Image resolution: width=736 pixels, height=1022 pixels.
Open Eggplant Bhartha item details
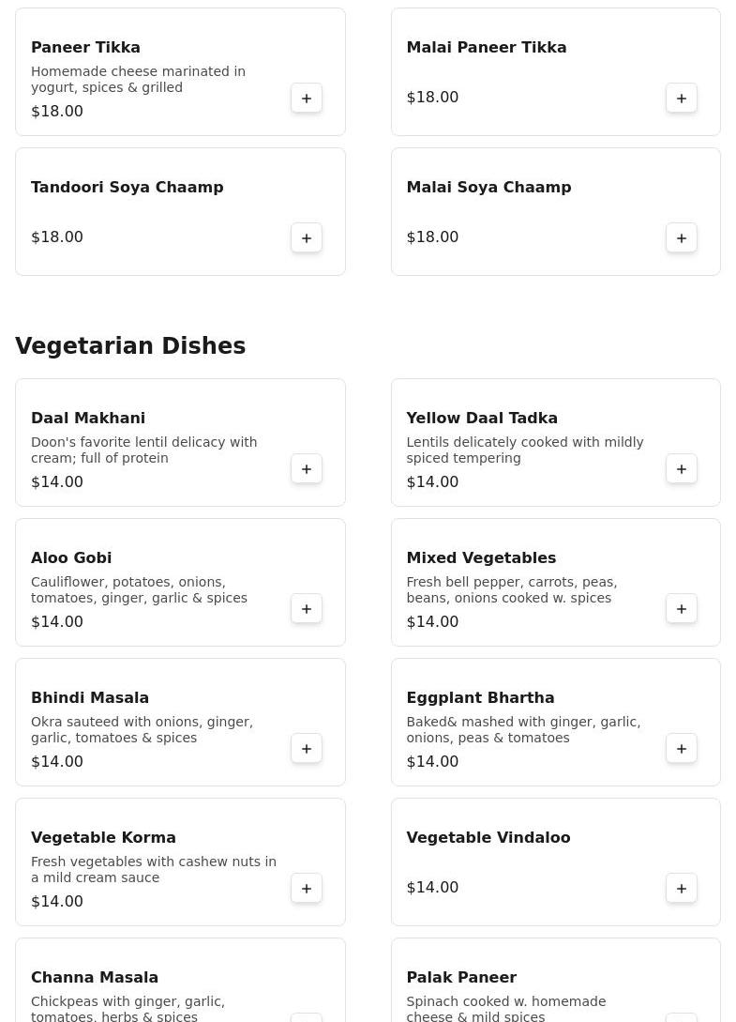click(480, 698)
